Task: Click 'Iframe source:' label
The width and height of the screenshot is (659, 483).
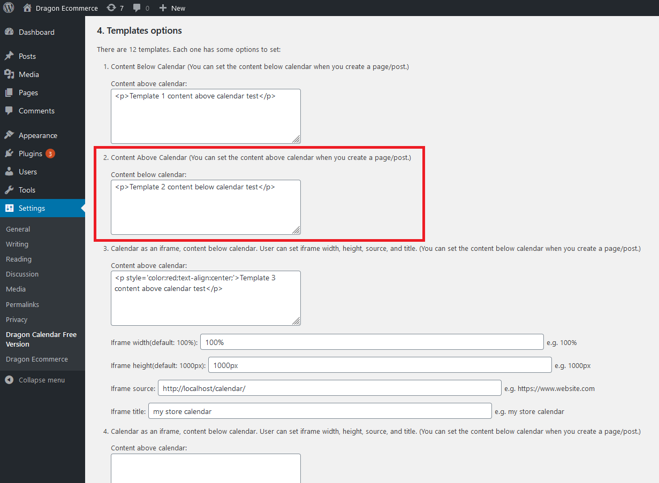Action: pos(133,388)
